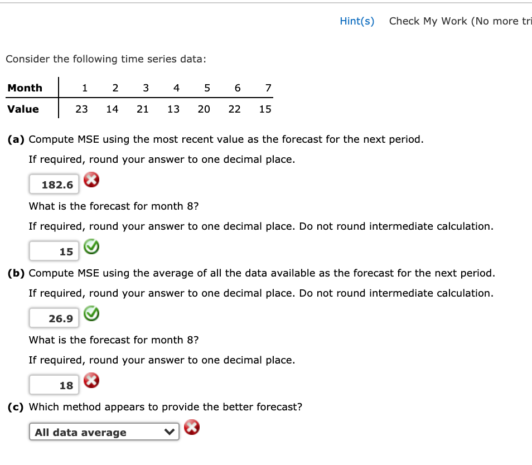Click the chevron icon on the method selector
The image size is (532, 465).
pos(169,431)
